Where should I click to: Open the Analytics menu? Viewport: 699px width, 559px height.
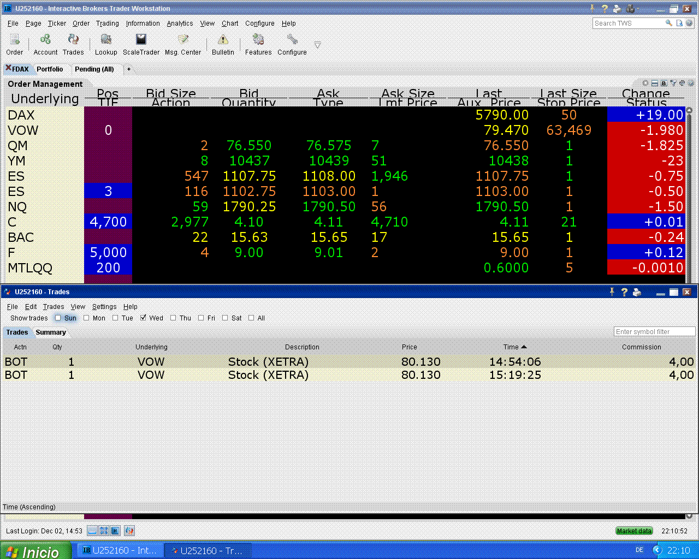pyautogui.click(x=180, y=23)
